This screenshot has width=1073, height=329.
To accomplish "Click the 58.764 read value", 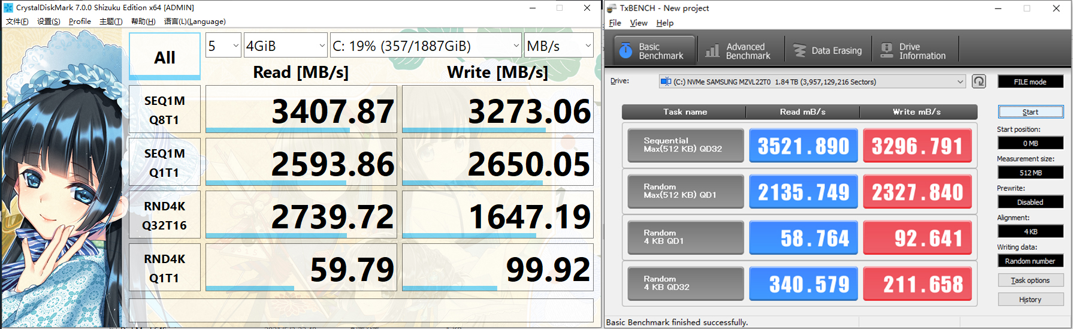I will click(x=803, y=238).
